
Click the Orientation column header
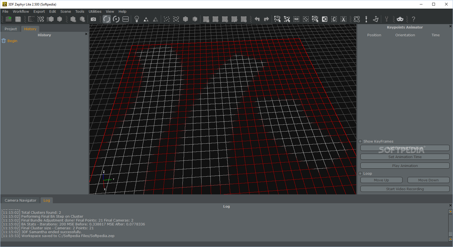(405, 35)
